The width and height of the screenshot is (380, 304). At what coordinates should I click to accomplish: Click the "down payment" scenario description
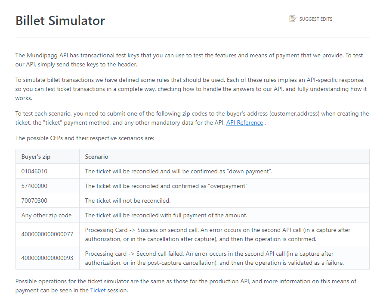point(179,172)
